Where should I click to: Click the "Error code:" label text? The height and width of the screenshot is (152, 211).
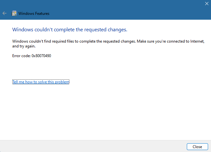tap(21, 56)
